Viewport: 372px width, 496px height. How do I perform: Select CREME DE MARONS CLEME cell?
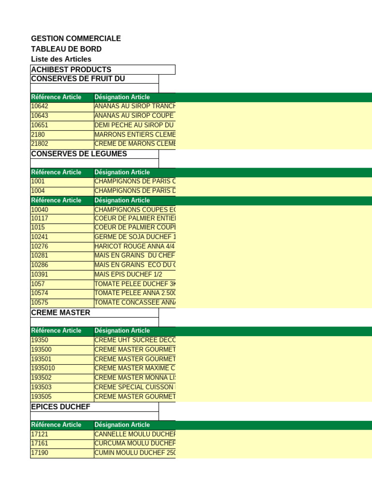coord(135,144)
